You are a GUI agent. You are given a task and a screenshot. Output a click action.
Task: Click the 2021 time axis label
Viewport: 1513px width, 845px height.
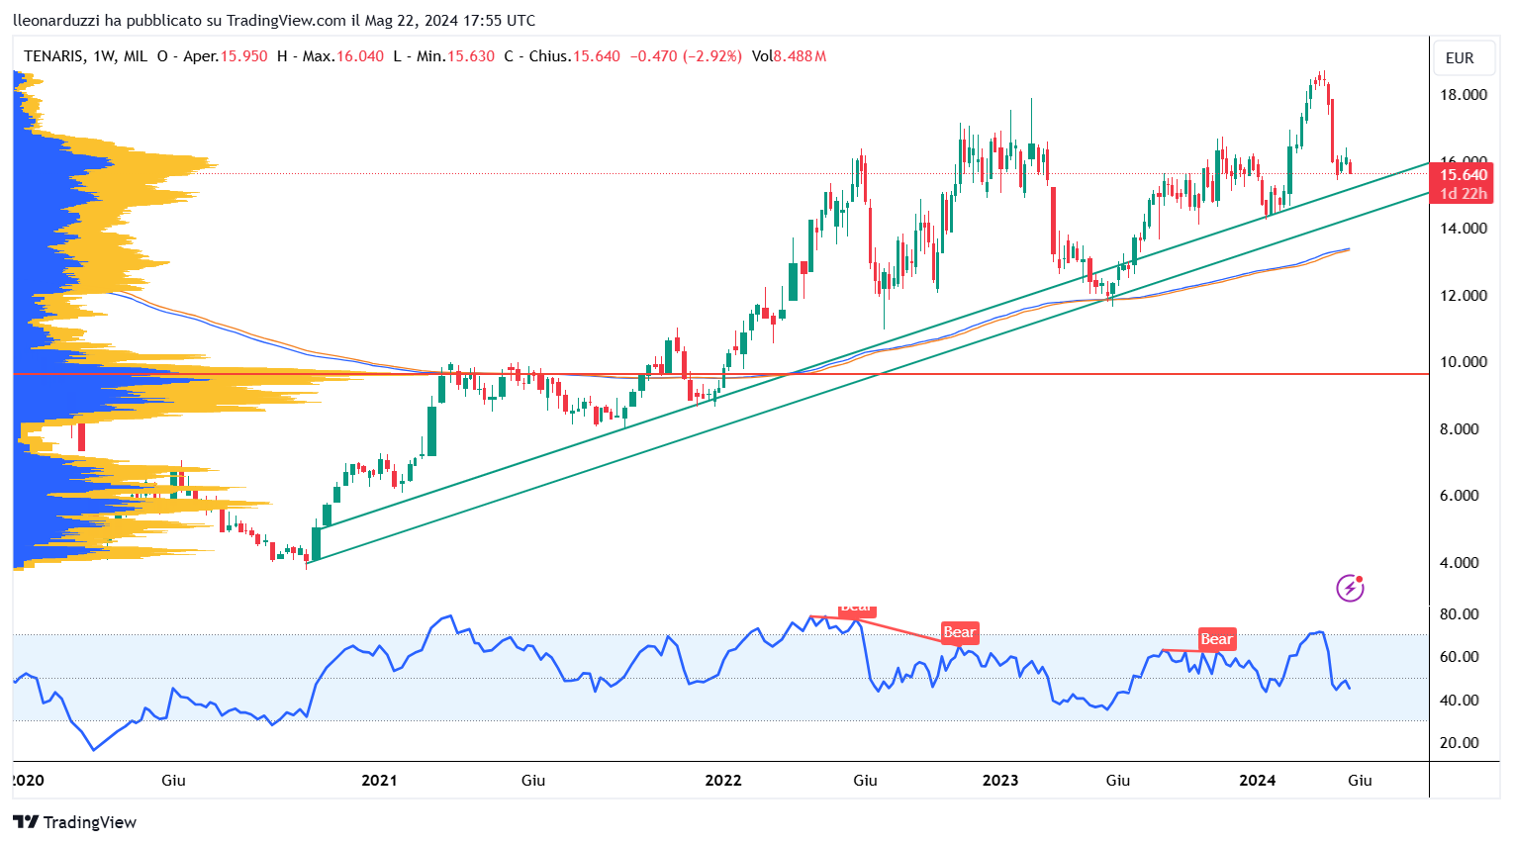[379, 781]
